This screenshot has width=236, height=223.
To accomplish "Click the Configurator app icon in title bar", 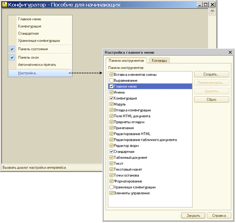I will click(x=5, y=4).
